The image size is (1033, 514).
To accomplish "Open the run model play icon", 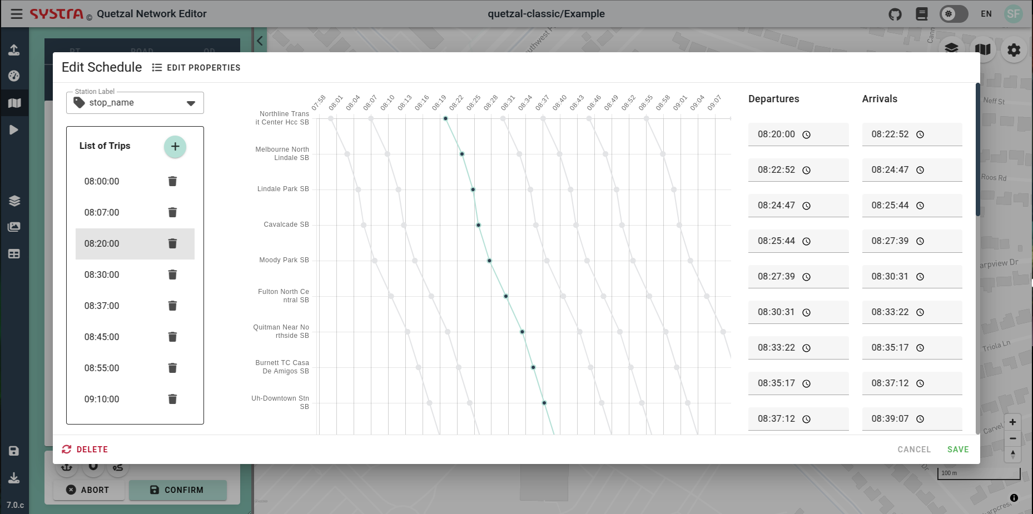I will (x=14, y=129).
